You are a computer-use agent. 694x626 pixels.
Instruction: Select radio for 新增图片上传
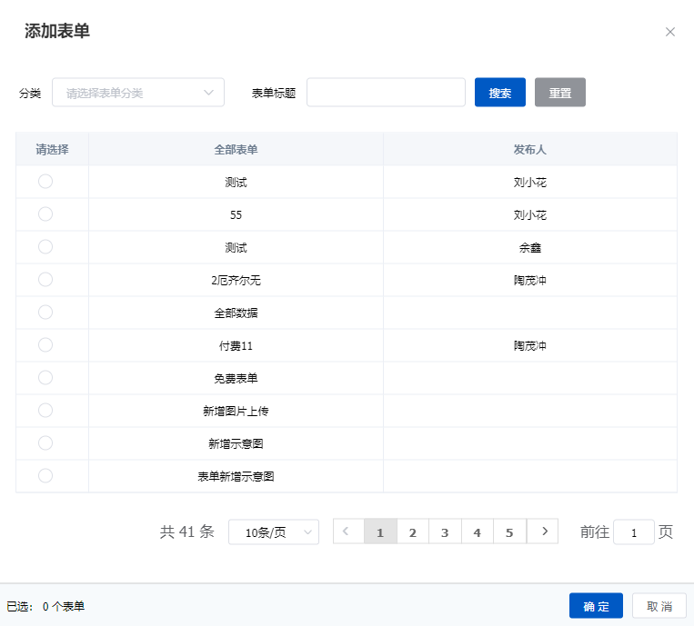(45, 411)
